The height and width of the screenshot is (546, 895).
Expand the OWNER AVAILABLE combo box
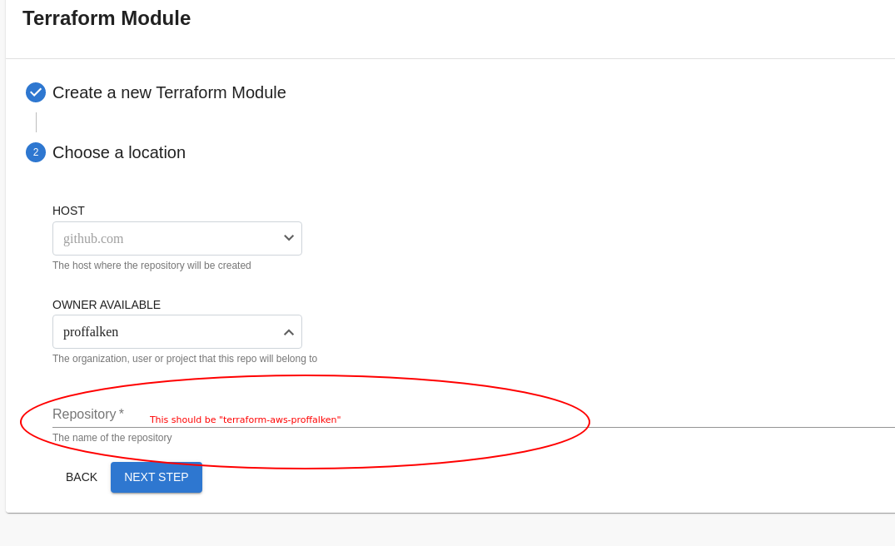(x=177, y=331)
